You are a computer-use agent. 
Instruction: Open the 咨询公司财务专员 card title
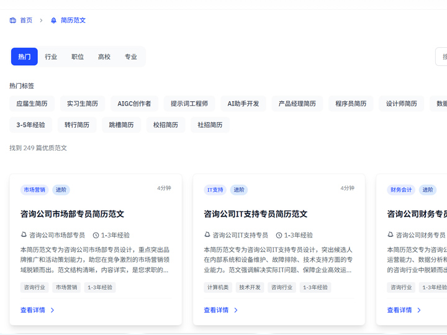pos(417,214)
